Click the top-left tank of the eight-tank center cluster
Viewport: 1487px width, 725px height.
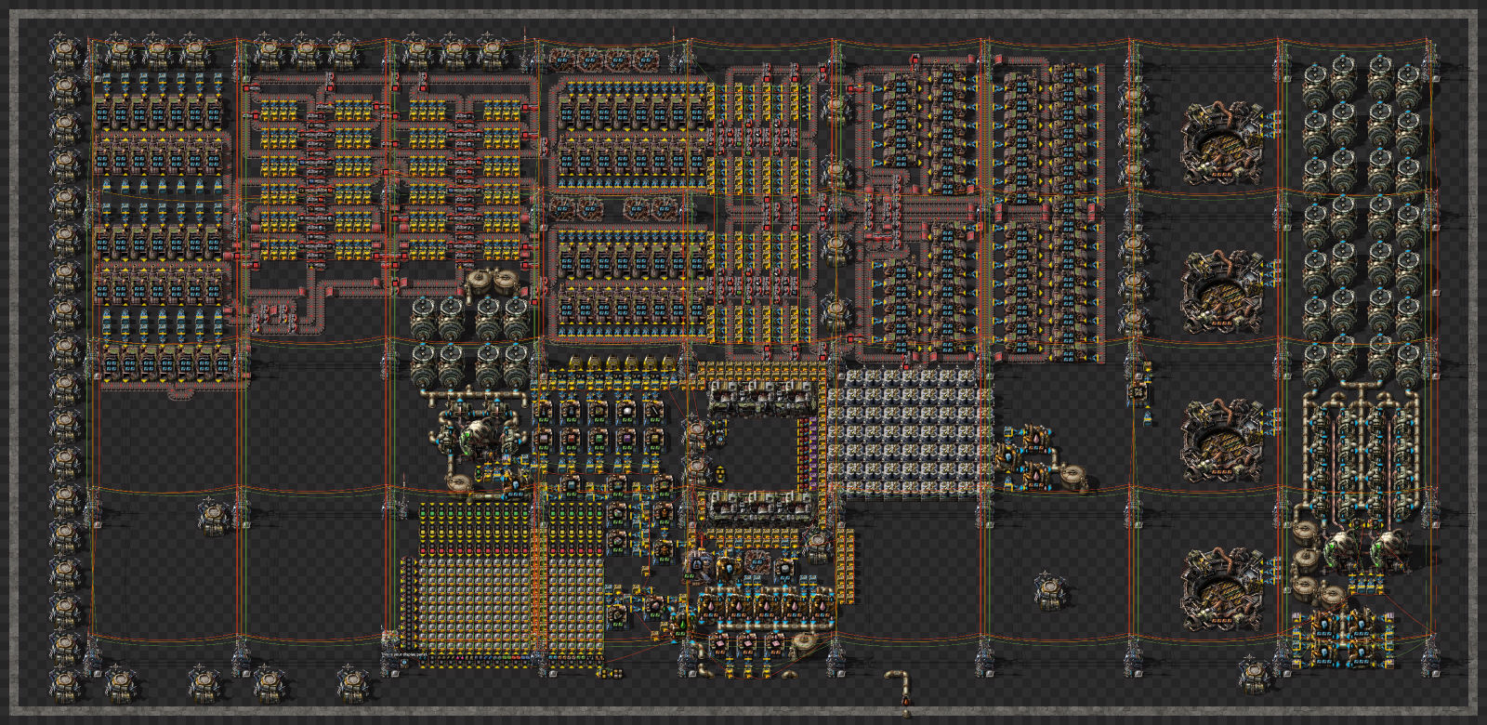[x=423, y=318]
